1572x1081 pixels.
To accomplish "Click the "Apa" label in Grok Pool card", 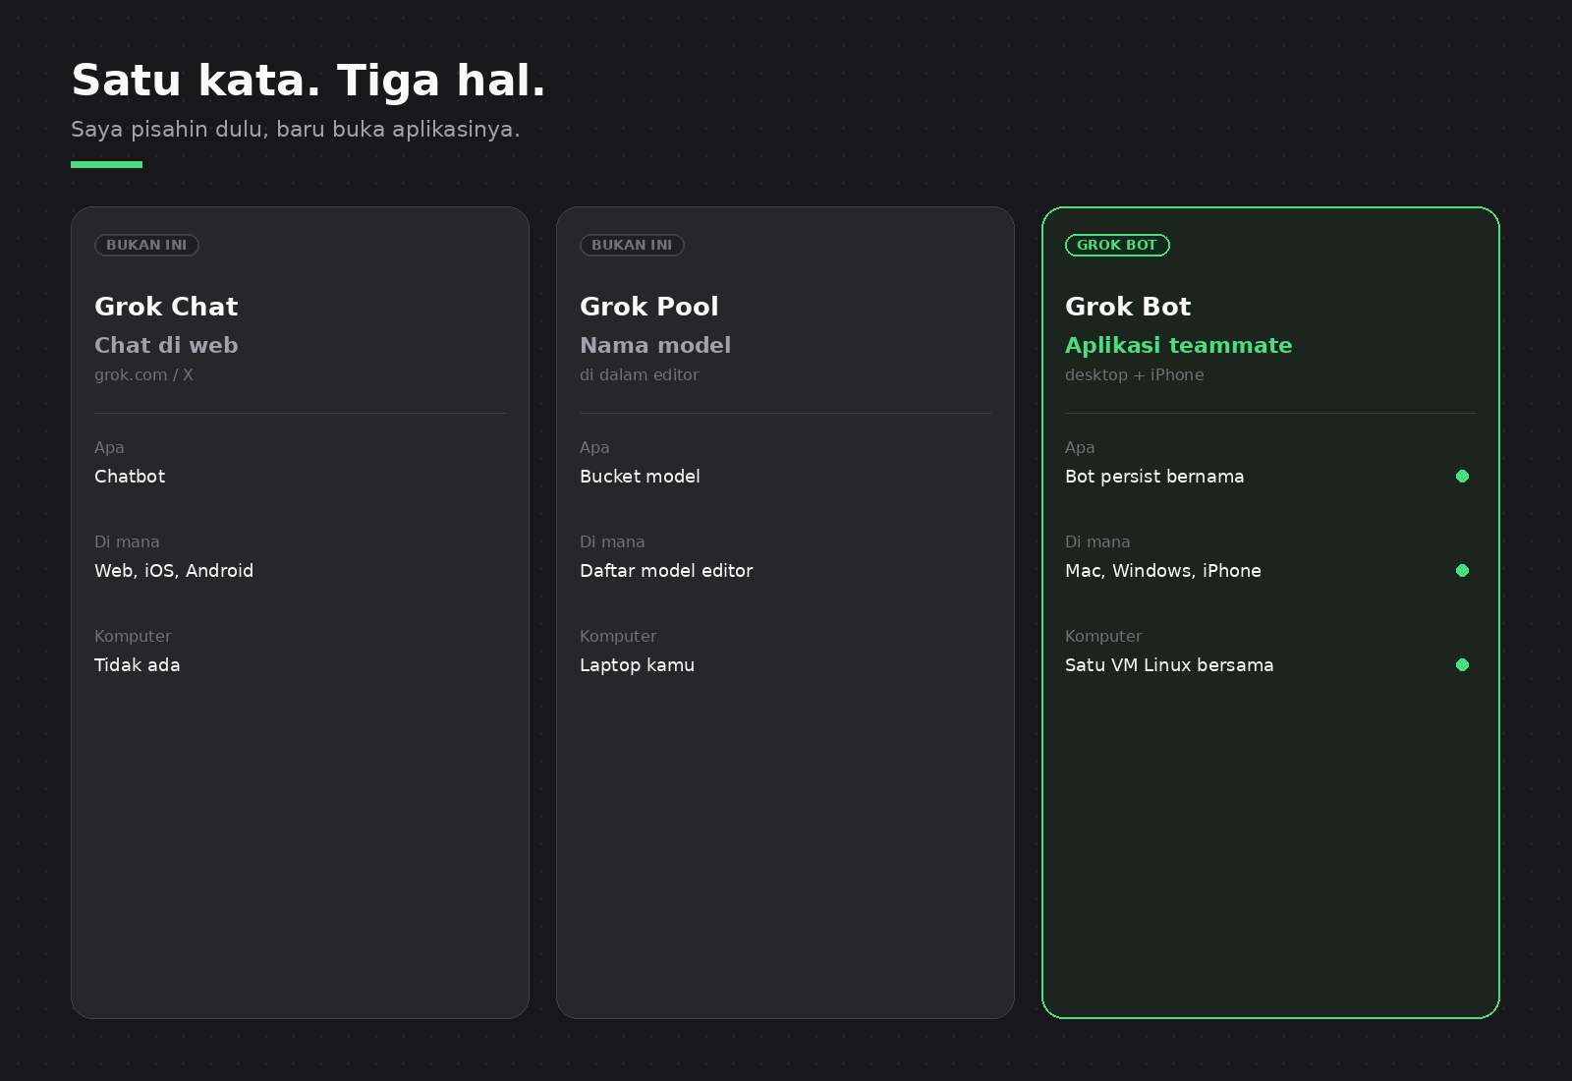I will (x=594, y=448).
